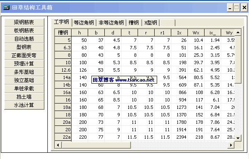Image resolution: width=249 pixels, height=159 pixels.
Task: Click the vertical scrollbar thumb
Action: [x=238, y=60]
